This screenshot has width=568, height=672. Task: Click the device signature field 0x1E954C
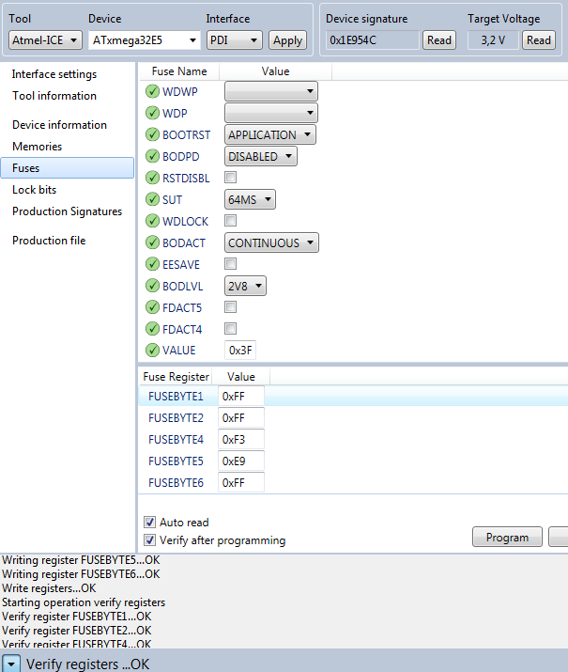tap(372, 40)
